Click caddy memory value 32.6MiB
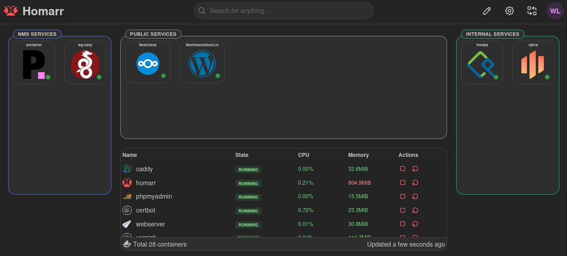The height and width of the screenshot is (256, 567). (358, 169)
